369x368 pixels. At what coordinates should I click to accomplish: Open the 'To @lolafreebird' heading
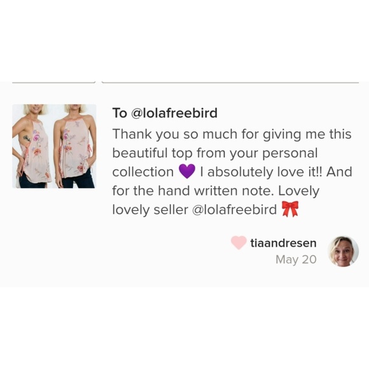pos(165,113)
